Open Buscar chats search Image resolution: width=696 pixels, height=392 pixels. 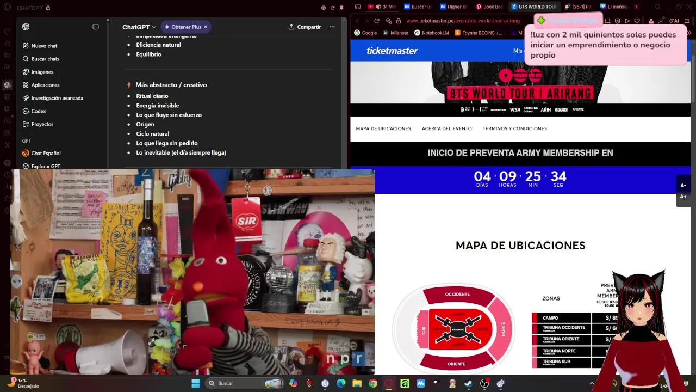[41, 59]
